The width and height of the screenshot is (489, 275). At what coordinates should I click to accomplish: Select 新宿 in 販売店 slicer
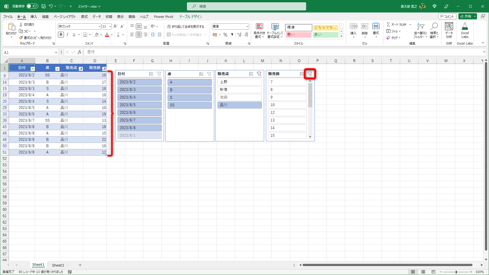[239, 90]
